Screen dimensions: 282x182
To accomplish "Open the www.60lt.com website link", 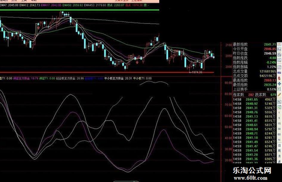I will [250, 178].
